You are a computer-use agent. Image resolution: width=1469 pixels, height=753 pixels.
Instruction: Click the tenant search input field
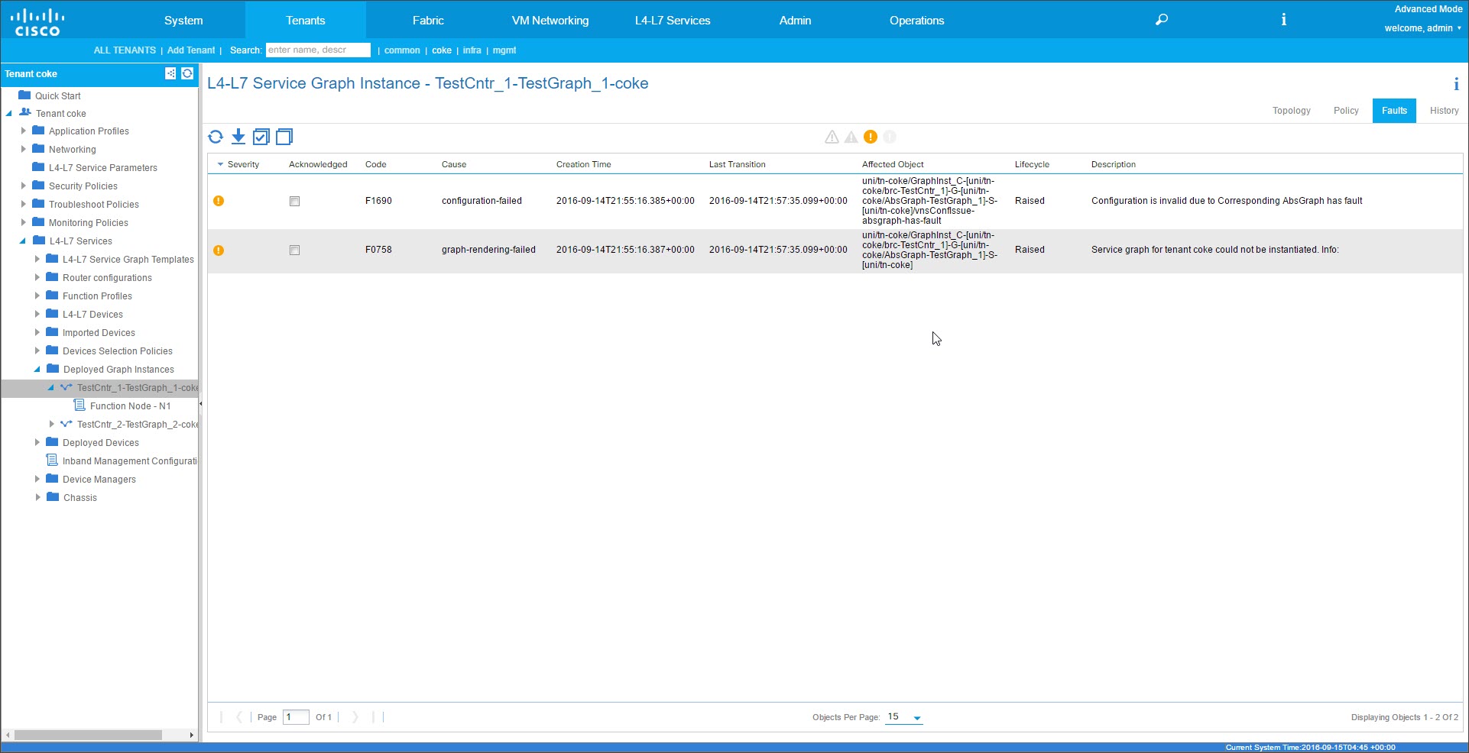[x=318, y=50]
